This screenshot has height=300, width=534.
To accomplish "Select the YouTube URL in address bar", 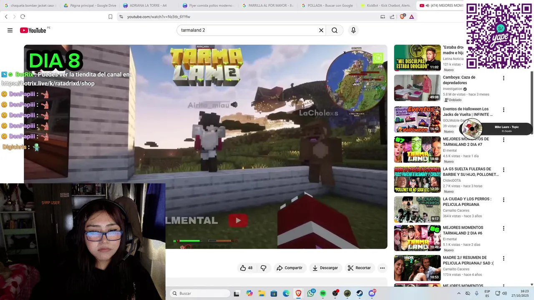I will click(159, 17).
